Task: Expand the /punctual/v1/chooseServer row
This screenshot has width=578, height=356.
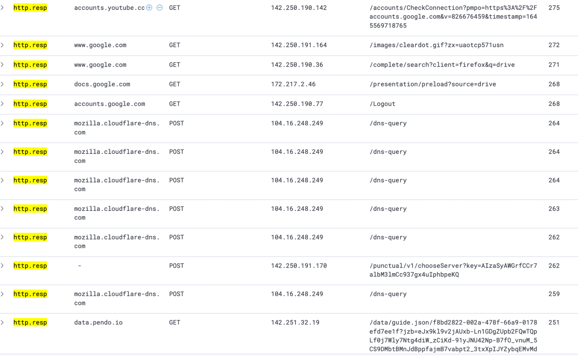Action: (2, 266)
